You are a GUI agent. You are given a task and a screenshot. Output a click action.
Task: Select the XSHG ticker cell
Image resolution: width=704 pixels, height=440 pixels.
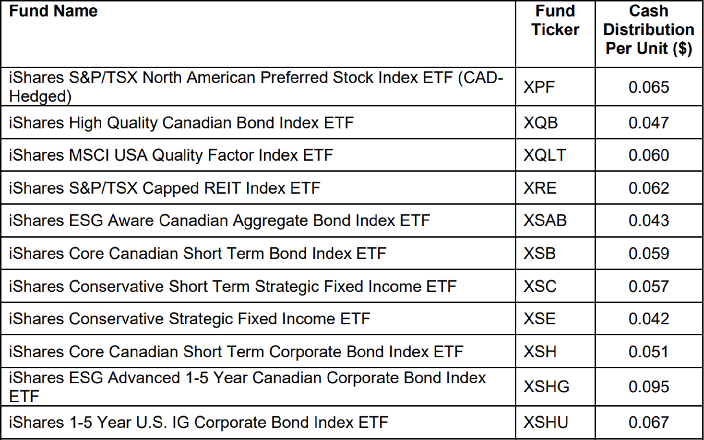click(x=546, y=387)
